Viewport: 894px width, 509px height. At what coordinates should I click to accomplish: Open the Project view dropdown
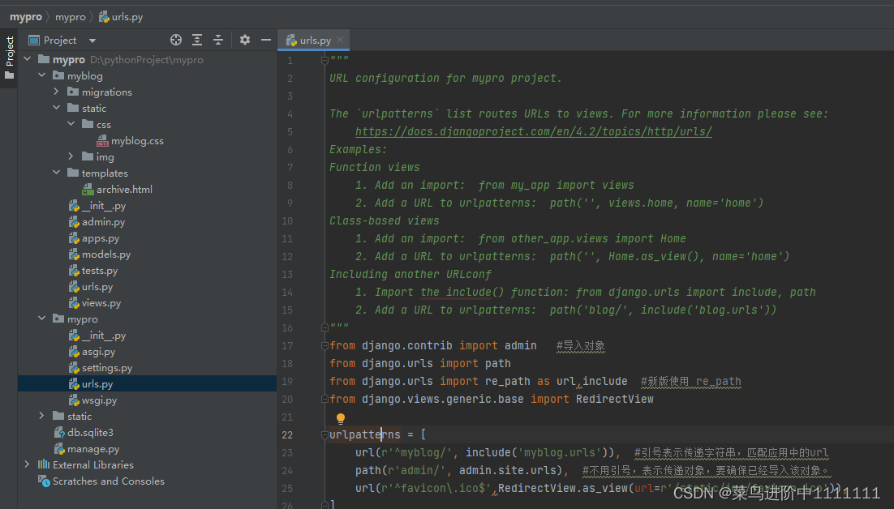92,41
